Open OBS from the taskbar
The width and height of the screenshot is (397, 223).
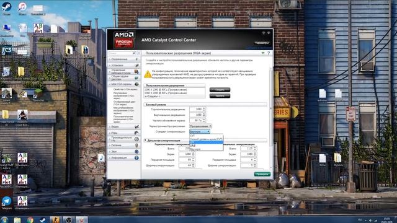69,220
